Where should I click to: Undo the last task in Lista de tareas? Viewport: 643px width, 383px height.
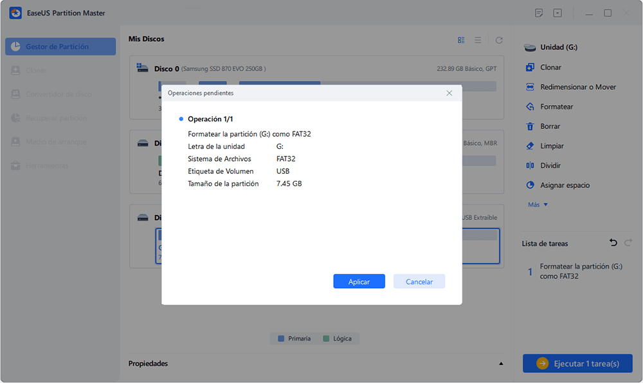613,243
